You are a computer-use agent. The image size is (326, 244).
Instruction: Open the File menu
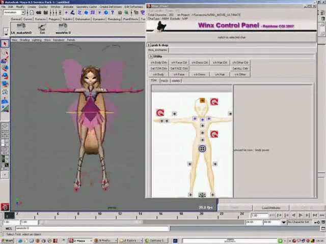4,7
